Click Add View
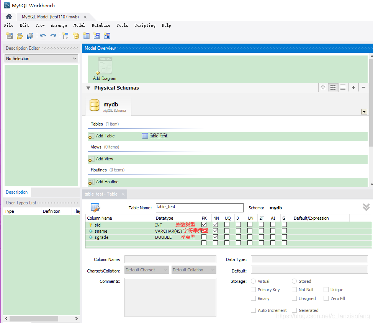The image size is (373, 323). [104, 159]
